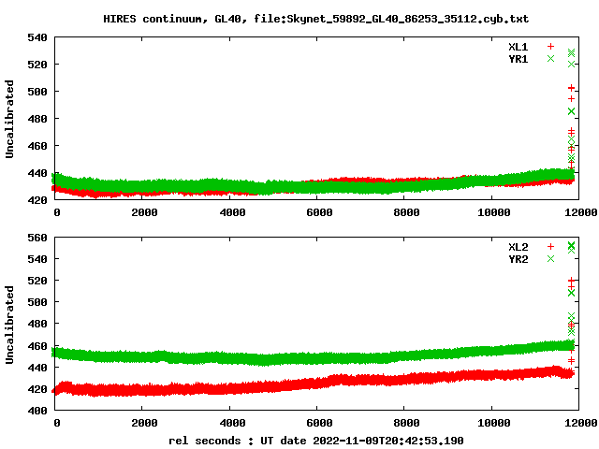Image resolution: width=599 pixels, height=449 pixels.
Task: Click the top plot Uncalibrated axis label
Action: pos(9,119)
